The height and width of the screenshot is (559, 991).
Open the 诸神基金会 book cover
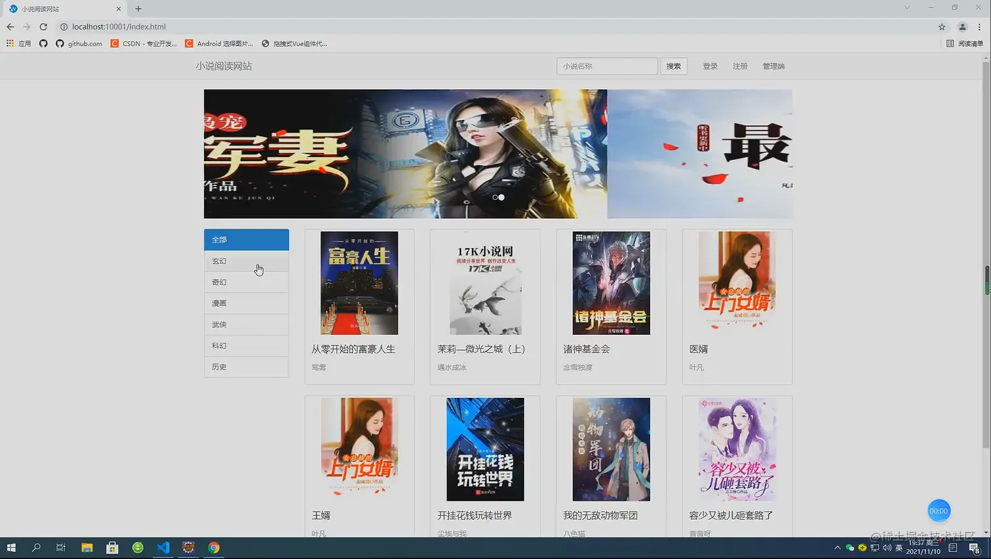(x=612, y=283)
